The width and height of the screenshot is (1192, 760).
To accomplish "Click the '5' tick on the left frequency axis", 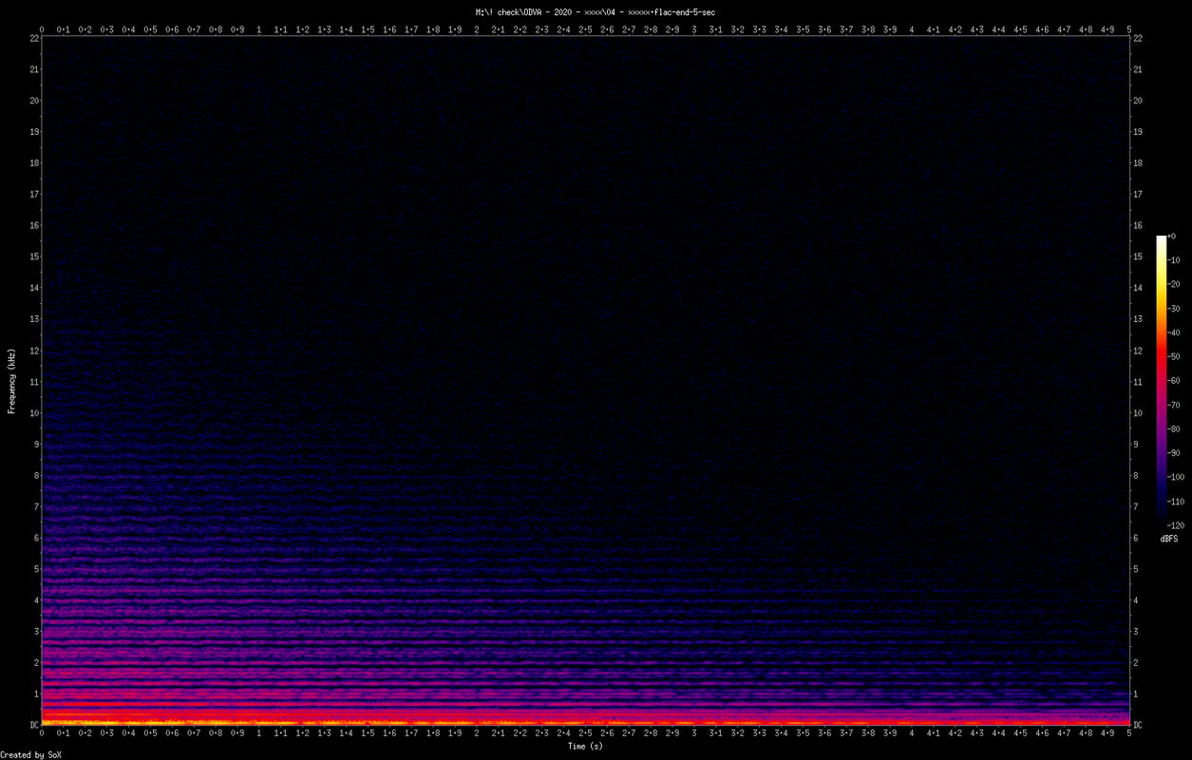I will click(36, 568).
